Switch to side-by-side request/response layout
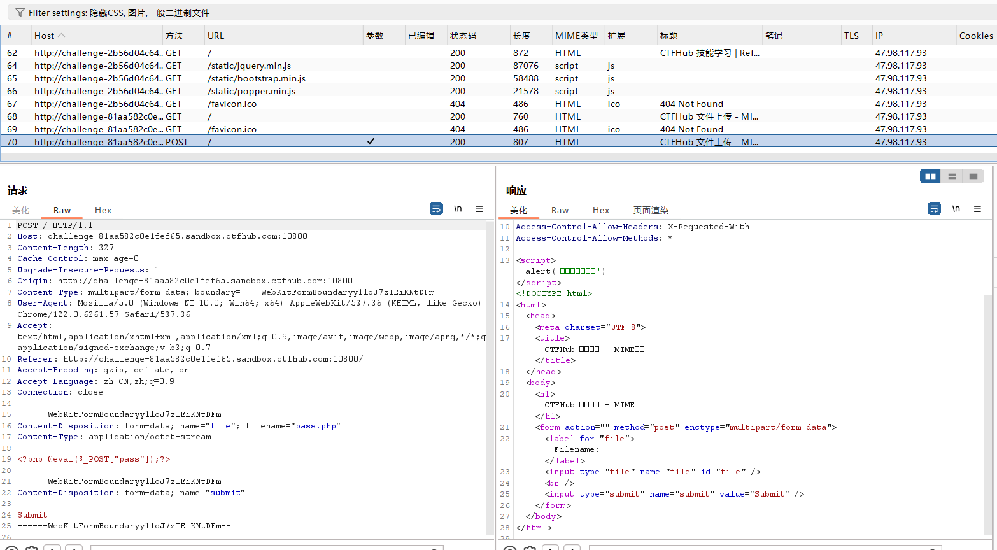Screen dimensions: 997x550 click(x=931, y=176)
